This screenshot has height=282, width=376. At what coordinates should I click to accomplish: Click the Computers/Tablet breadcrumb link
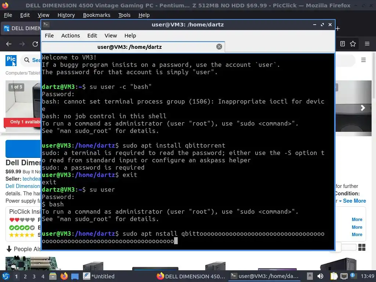pos(23,73)
